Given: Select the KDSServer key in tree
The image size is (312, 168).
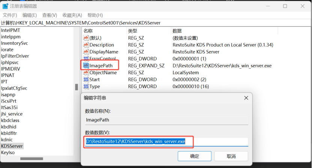Looking at the screenshot, I should coord(12,146).
